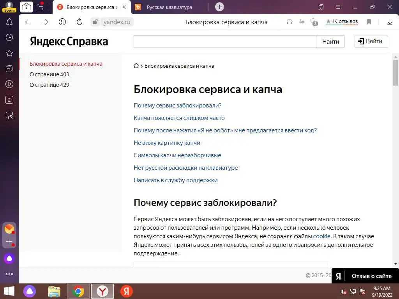Open link Символы капчи неразборчивые

pos(177,155)
